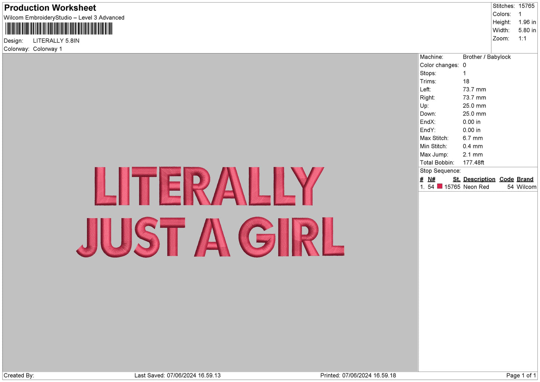540x382 pixels.
Task: Click the Max Stitch value 6.7 mm
Action: 473,138
